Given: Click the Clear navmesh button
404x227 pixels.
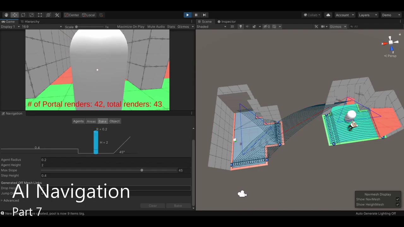Looking at the screenshot, I should [153, 206].
